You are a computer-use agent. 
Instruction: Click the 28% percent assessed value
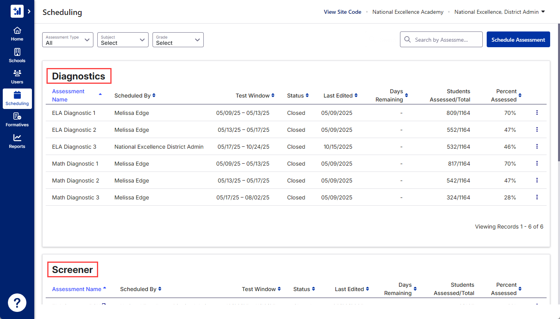click(510, 197)
